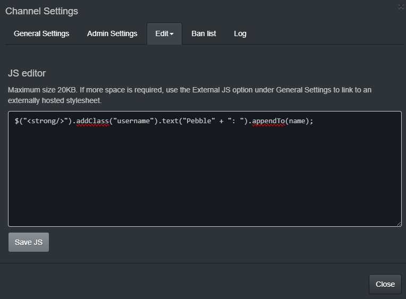Switch to the General Settings tab
The height and width of the screenshot is (299, 406).
click(41, 33)
